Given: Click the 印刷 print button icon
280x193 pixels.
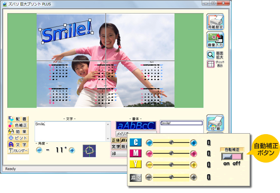Looking at the screenshot, I should pos(215,123).
